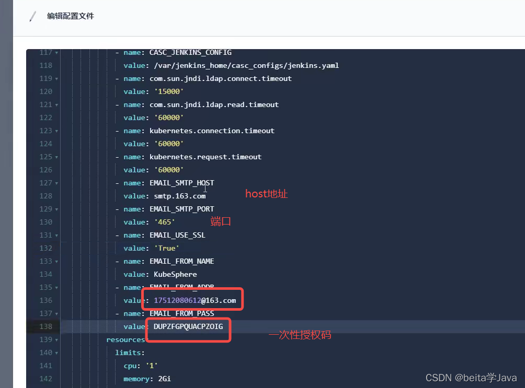Click line number 138 in gutter
Screen dimensions: 525x388
pos(46,326)
